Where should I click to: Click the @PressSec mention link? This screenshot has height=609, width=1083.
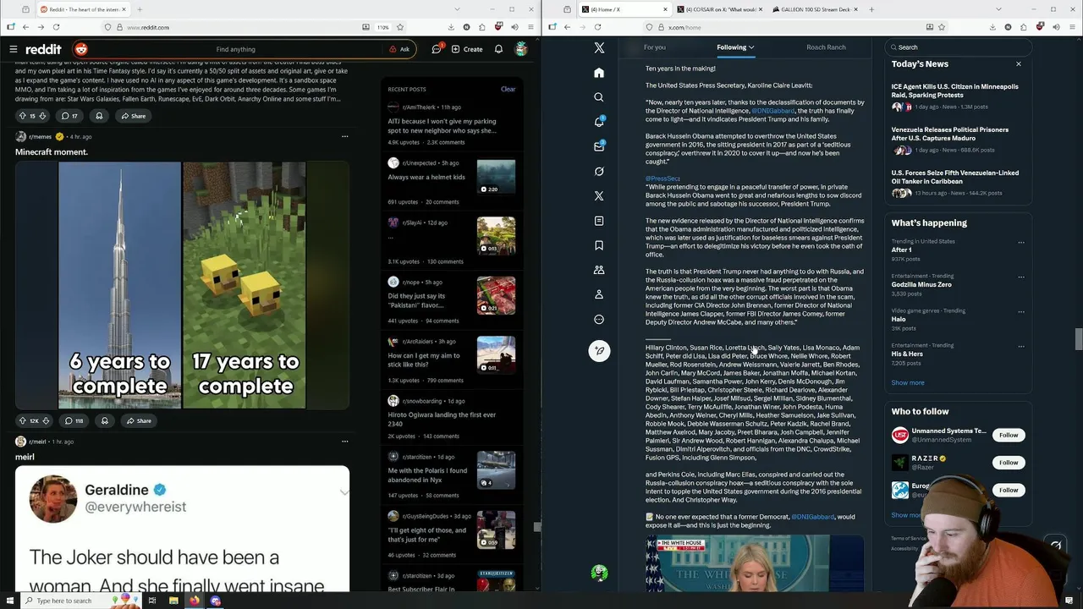pyautogui.click(x=662, y=178)
